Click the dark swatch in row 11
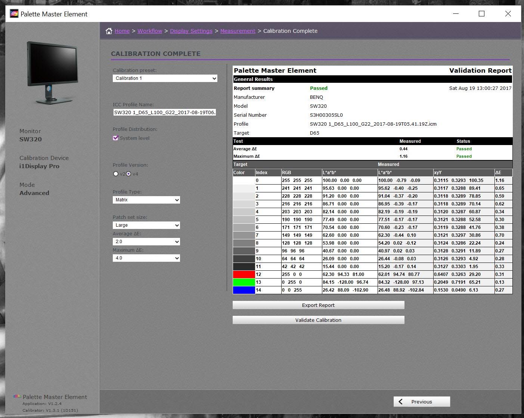524x418 pixels. pos(244,267)
